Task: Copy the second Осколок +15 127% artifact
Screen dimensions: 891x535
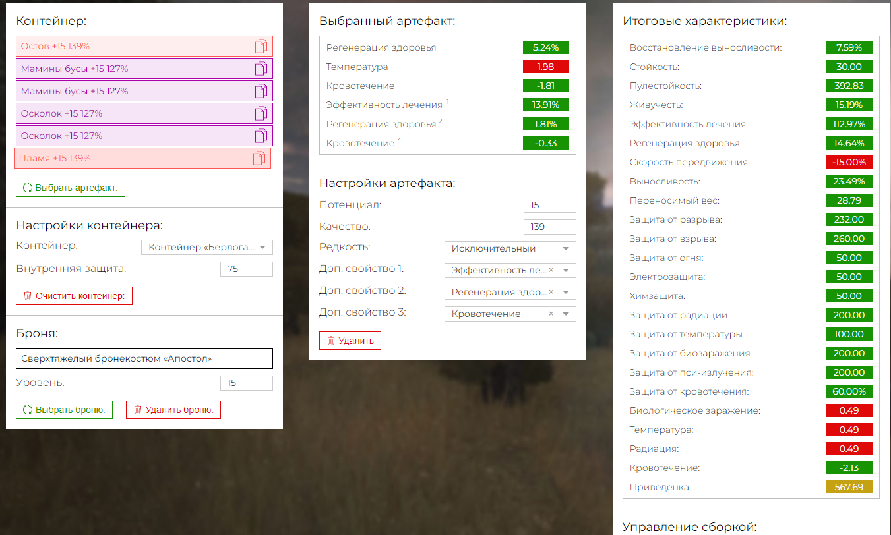Action: (261, 136)
